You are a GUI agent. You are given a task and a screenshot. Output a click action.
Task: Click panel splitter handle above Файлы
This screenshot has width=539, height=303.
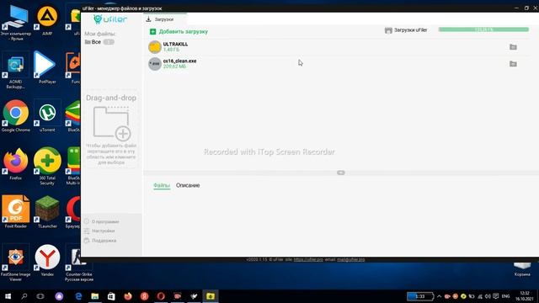point(340,173)
